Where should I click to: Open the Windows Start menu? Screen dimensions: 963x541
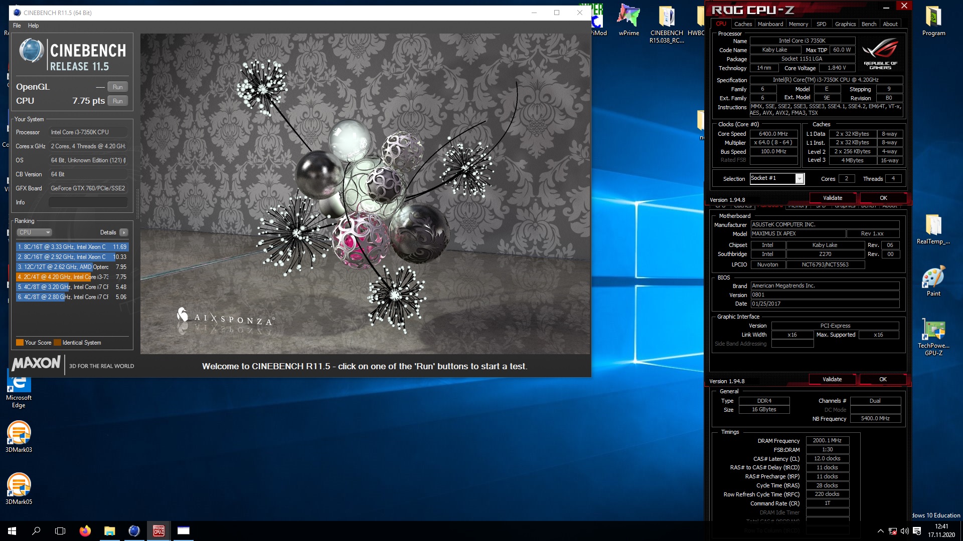click(x=12, y=531)
